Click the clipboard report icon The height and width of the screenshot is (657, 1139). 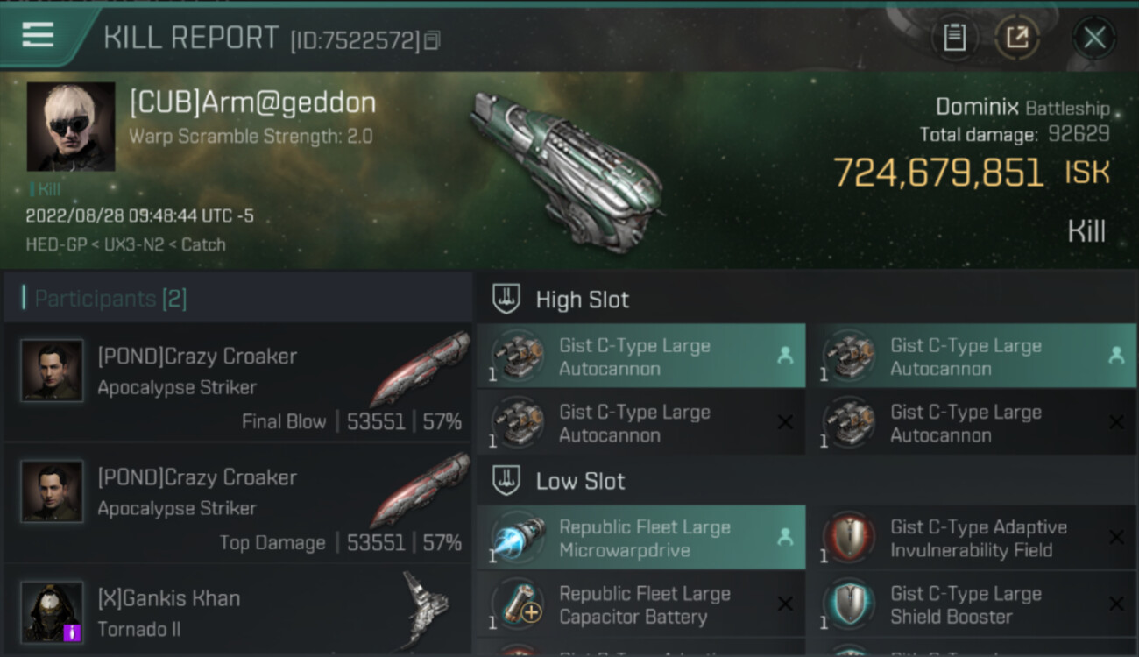point(954,38)
